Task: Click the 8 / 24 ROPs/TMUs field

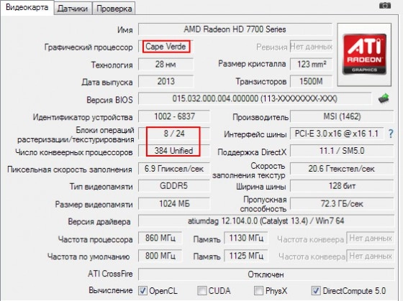Action: (174, 134)
